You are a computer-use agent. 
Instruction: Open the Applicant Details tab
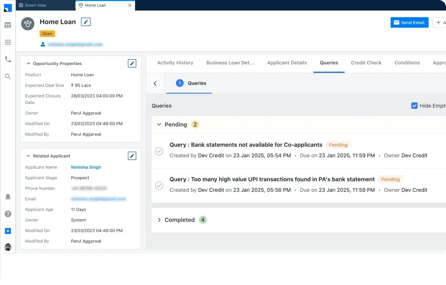[287, 63]
